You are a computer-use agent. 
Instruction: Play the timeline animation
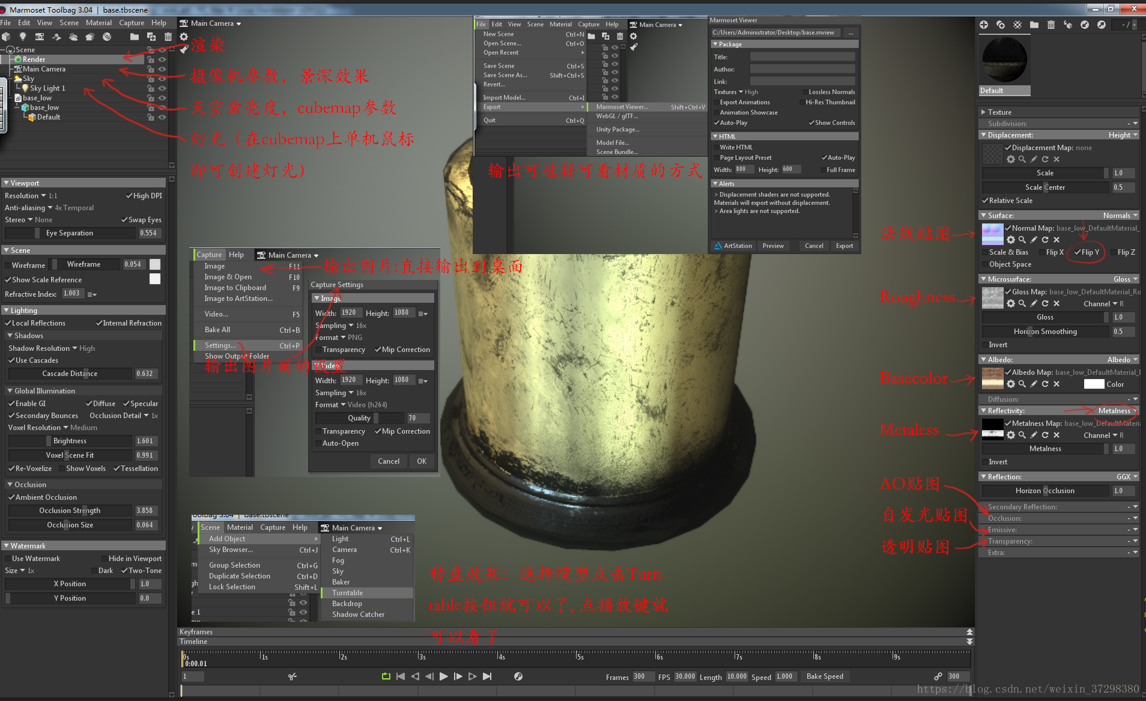point(444,676)
